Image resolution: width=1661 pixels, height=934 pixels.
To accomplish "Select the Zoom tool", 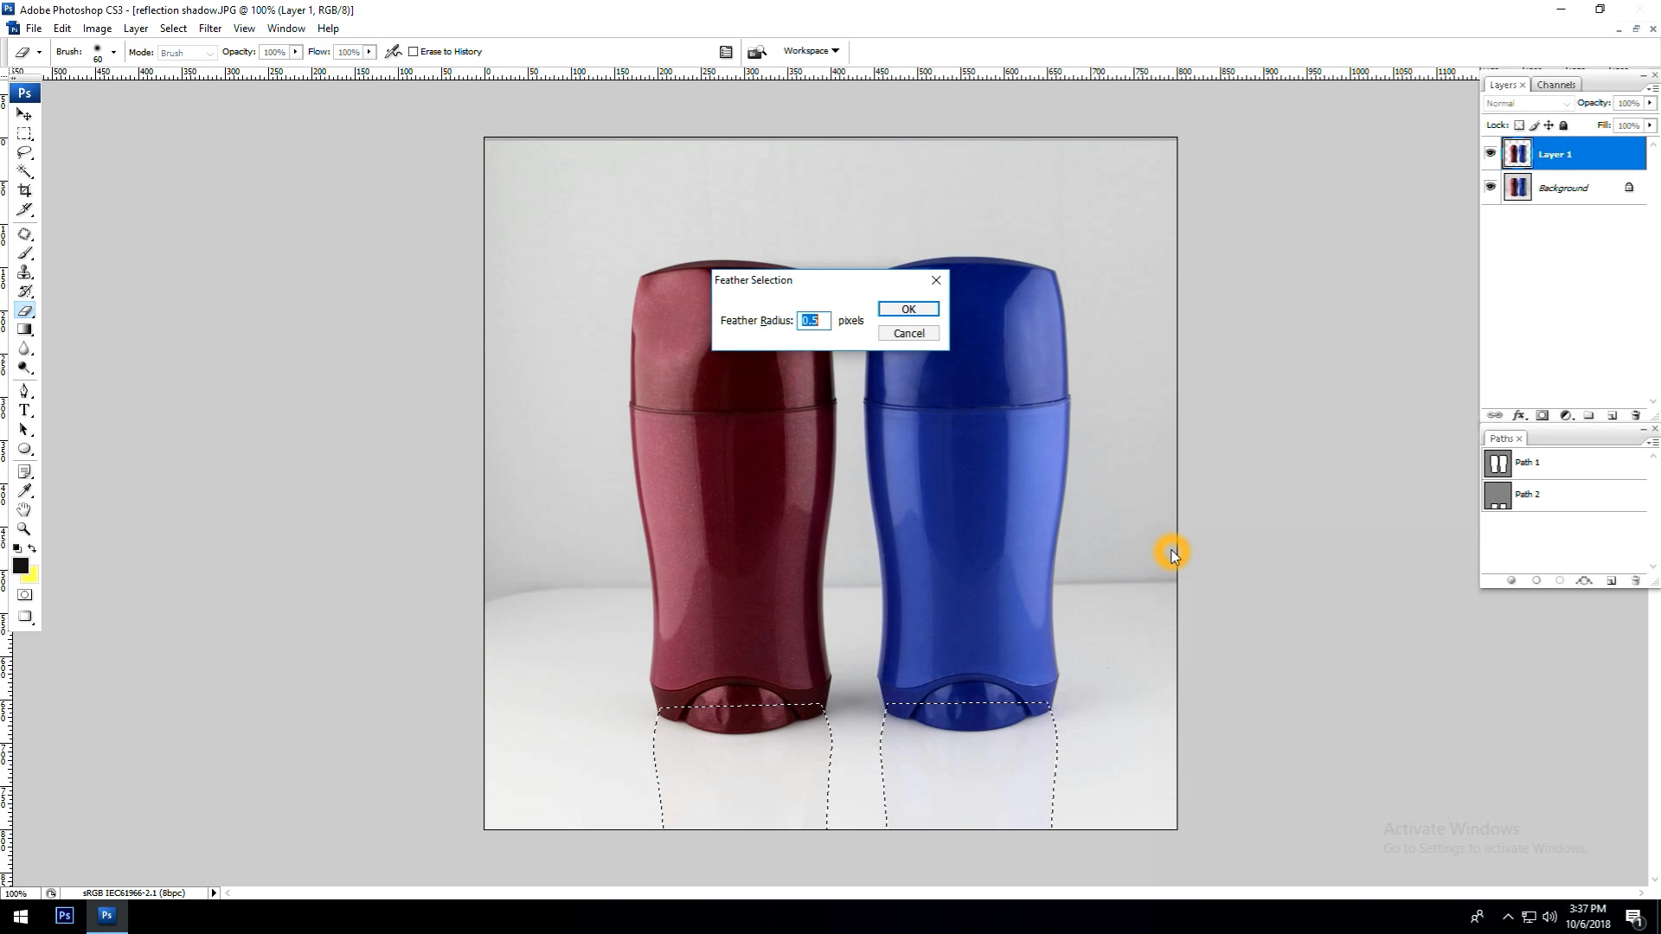I will pos(25,528).
